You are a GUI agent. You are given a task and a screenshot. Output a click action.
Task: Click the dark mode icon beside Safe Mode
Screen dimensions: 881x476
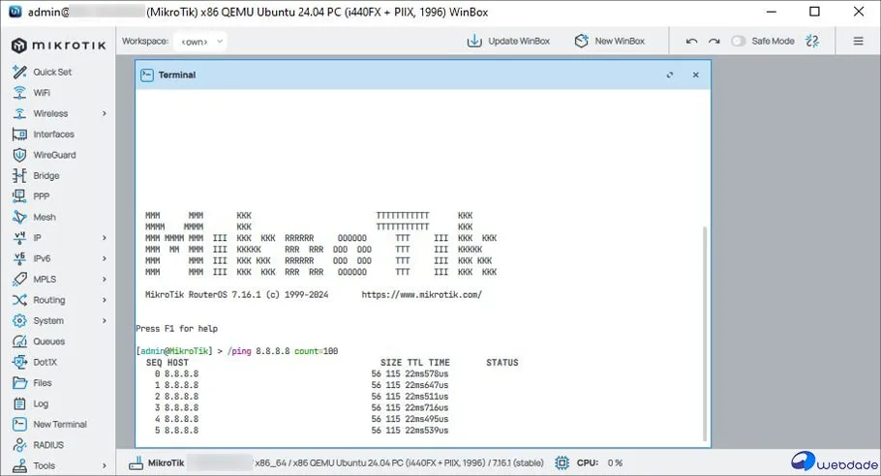point(812,42)
